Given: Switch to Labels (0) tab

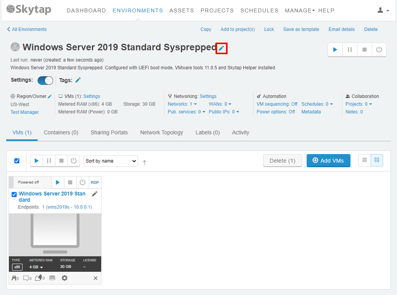Looking at the screenshot, I should click(208, 132).
